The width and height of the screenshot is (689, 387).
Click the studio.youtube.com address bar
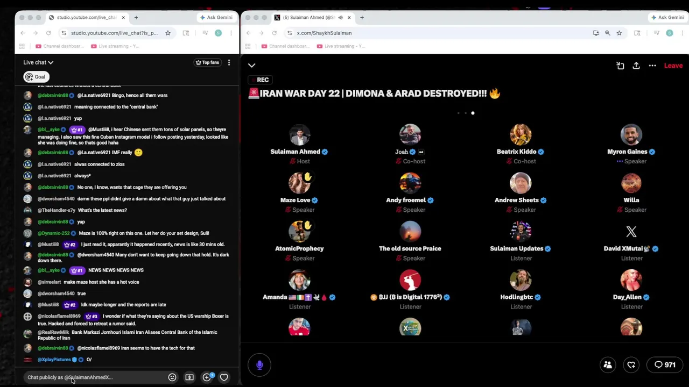click(x=114, y=33)
